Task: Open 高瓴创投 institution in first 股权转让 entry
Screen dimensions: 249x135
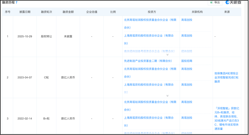Action: tap(187, 20)
